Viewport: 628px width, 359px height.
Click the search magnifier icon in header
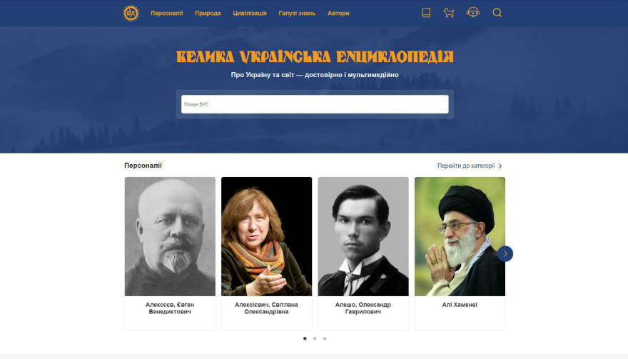tap(497, 13)
